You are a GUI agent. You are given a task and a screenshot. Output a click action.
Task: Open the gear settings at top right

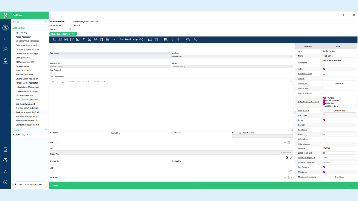[354, 15]
